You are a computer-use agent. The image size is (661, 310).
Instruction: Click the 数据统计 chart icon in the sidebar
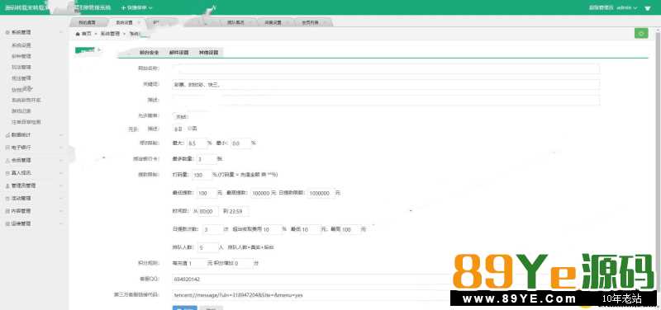(7, 135)
